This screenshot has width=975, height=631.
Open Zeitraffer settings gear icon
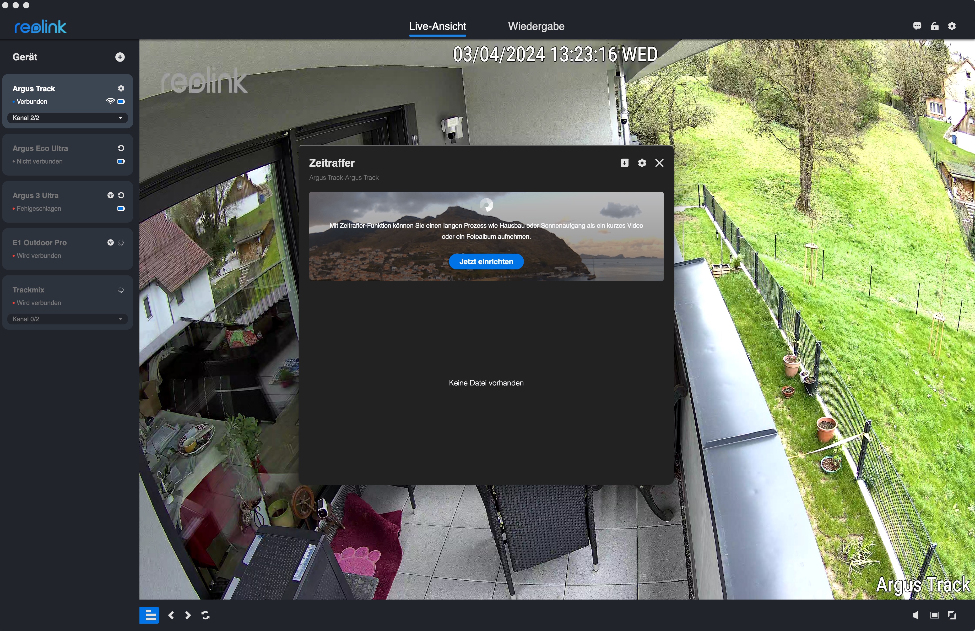point(642,163)
